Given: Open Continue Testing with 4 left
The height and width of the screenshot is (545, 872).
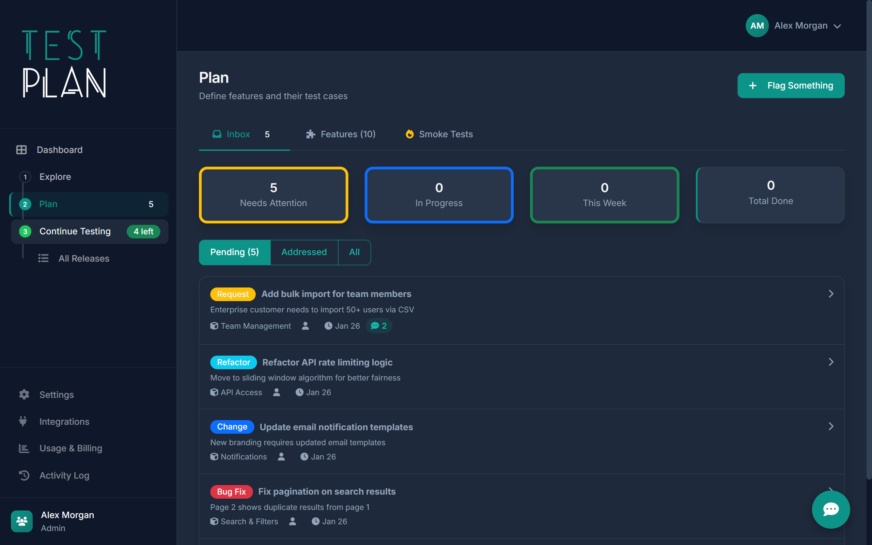Looking at the screenshot, I should (x=75, y=231).
